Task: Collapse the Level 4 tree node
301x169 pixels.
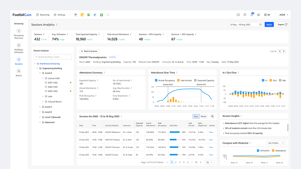Action: pyautogui.click(x=40, y=73)
